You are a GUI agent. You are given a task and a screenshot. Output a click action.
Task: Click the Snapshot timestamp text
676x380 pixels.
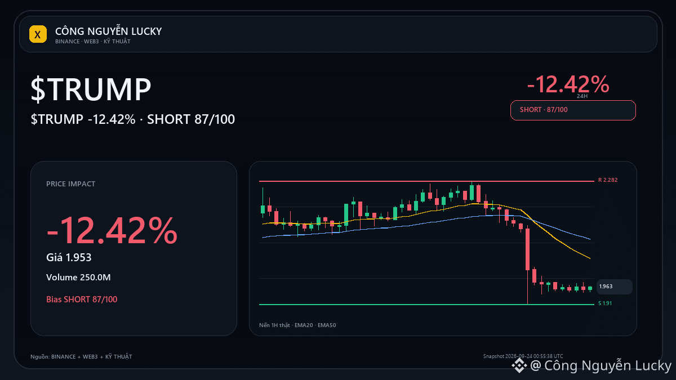tap(523, 356)
